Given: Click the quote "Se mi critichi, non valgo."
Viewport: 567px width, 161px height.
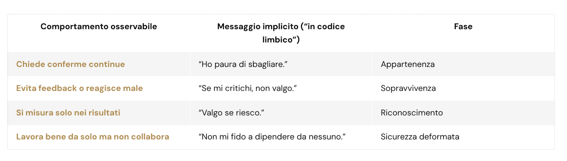Looking at the screenshot, I should (x=247, y=88).
